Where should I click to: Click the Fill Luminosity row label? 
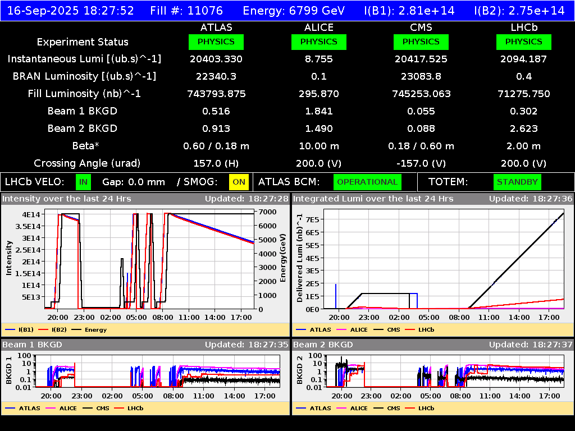coord(84,94)
